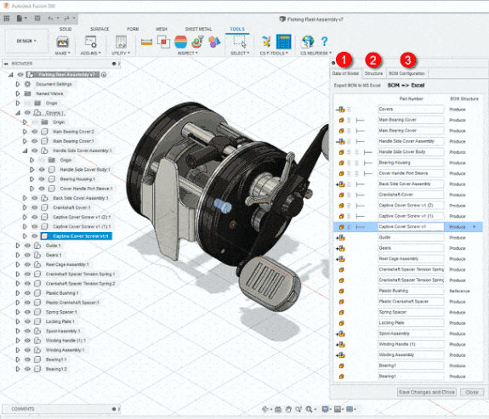The image size is (489, 419).
Task: Toggle eye icon for Locking Plate:1
Action: click(x=27, y=321)
